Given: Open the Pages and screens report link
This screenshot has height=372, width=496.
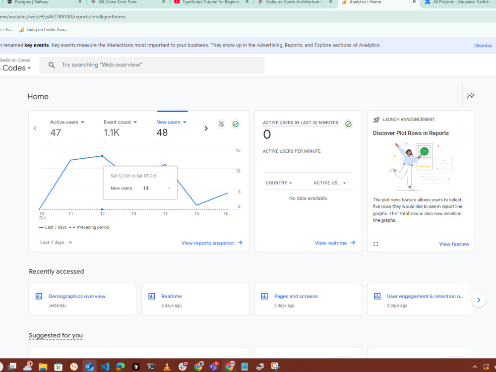Looking at the screenshot, I should point(296,297).
